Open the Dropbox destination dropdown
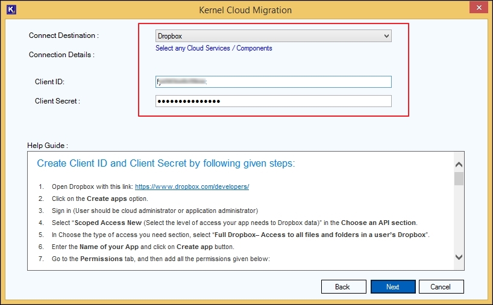The image size is (493, 305). [x=273, y=35]
